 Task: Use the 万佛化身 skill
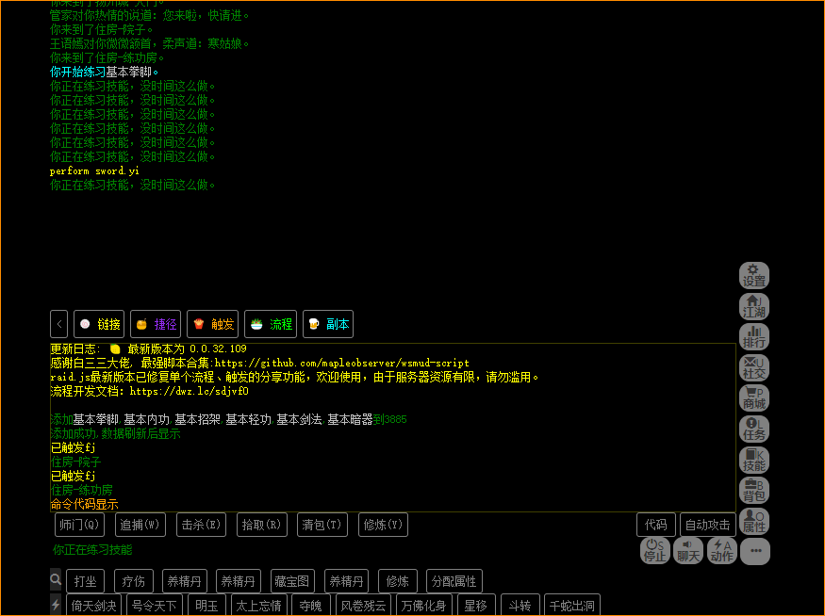[423, 606]
